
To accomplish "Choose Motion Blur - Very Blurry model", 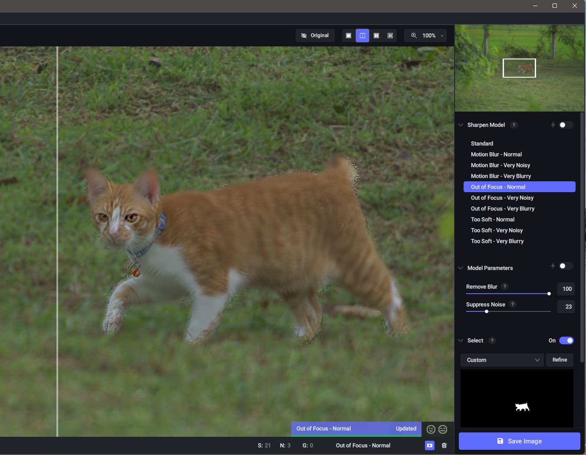I will [500, 176].
